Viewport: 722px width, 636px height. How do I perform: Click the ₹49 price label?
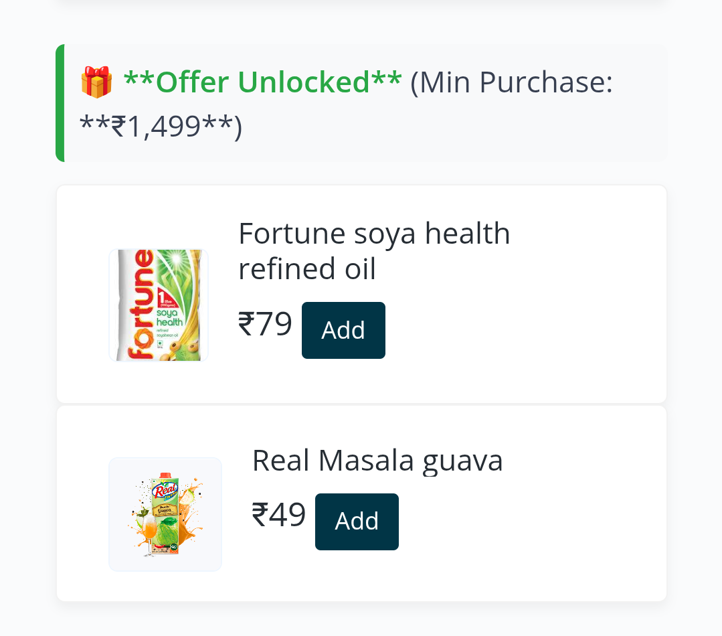tap(278, 515)
